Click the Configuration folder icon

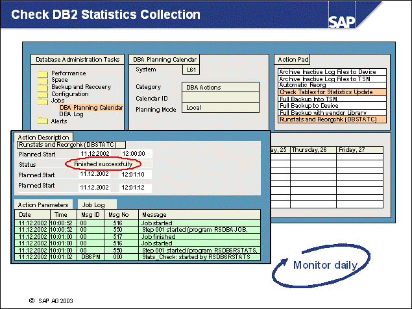pyautogui.click(x=43, y=94)
